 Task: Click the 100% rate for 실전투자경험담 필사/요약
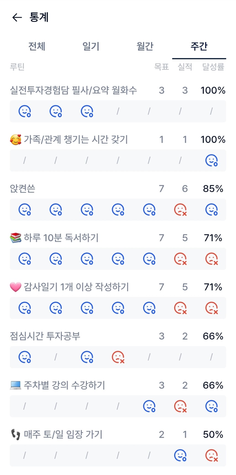[x=213, y=90]
